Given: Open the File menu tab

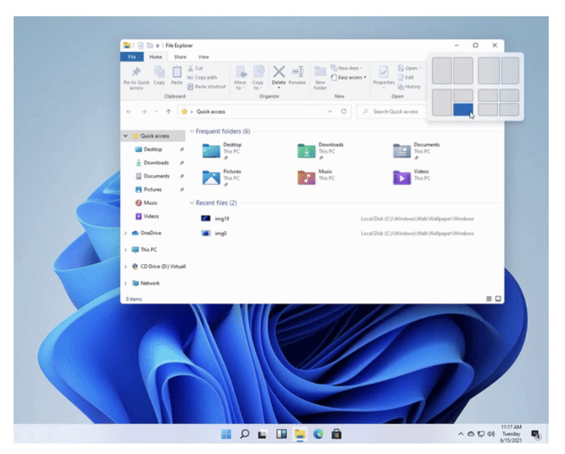Looking at the screenshot, I should point(132,57).
